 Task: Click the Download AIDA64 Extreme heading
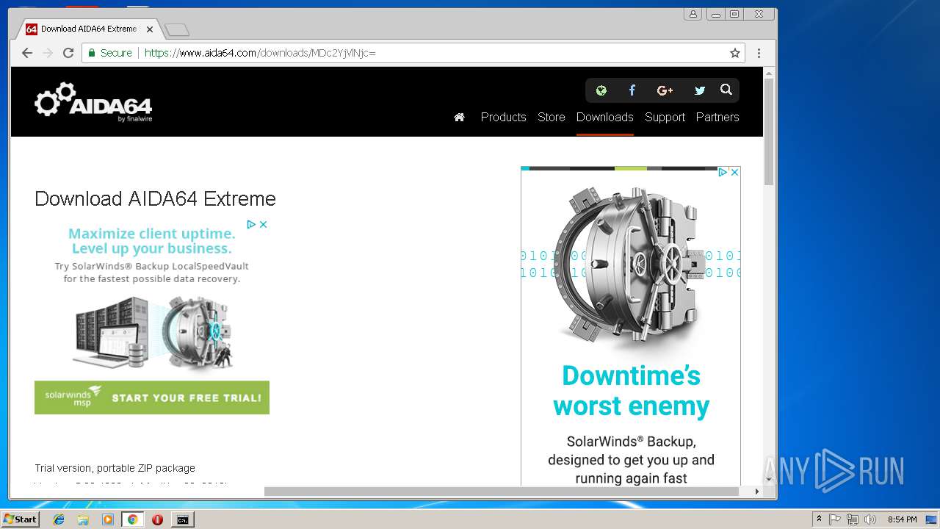(155, 198)
